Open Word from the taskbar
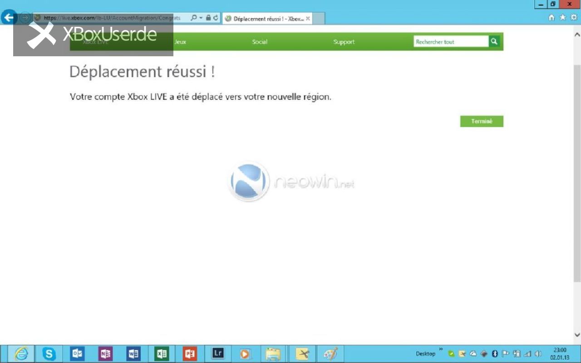 pos(133,354)
